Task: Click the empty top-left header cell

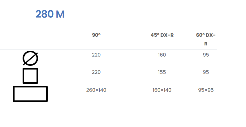Action: pos(30,40)
